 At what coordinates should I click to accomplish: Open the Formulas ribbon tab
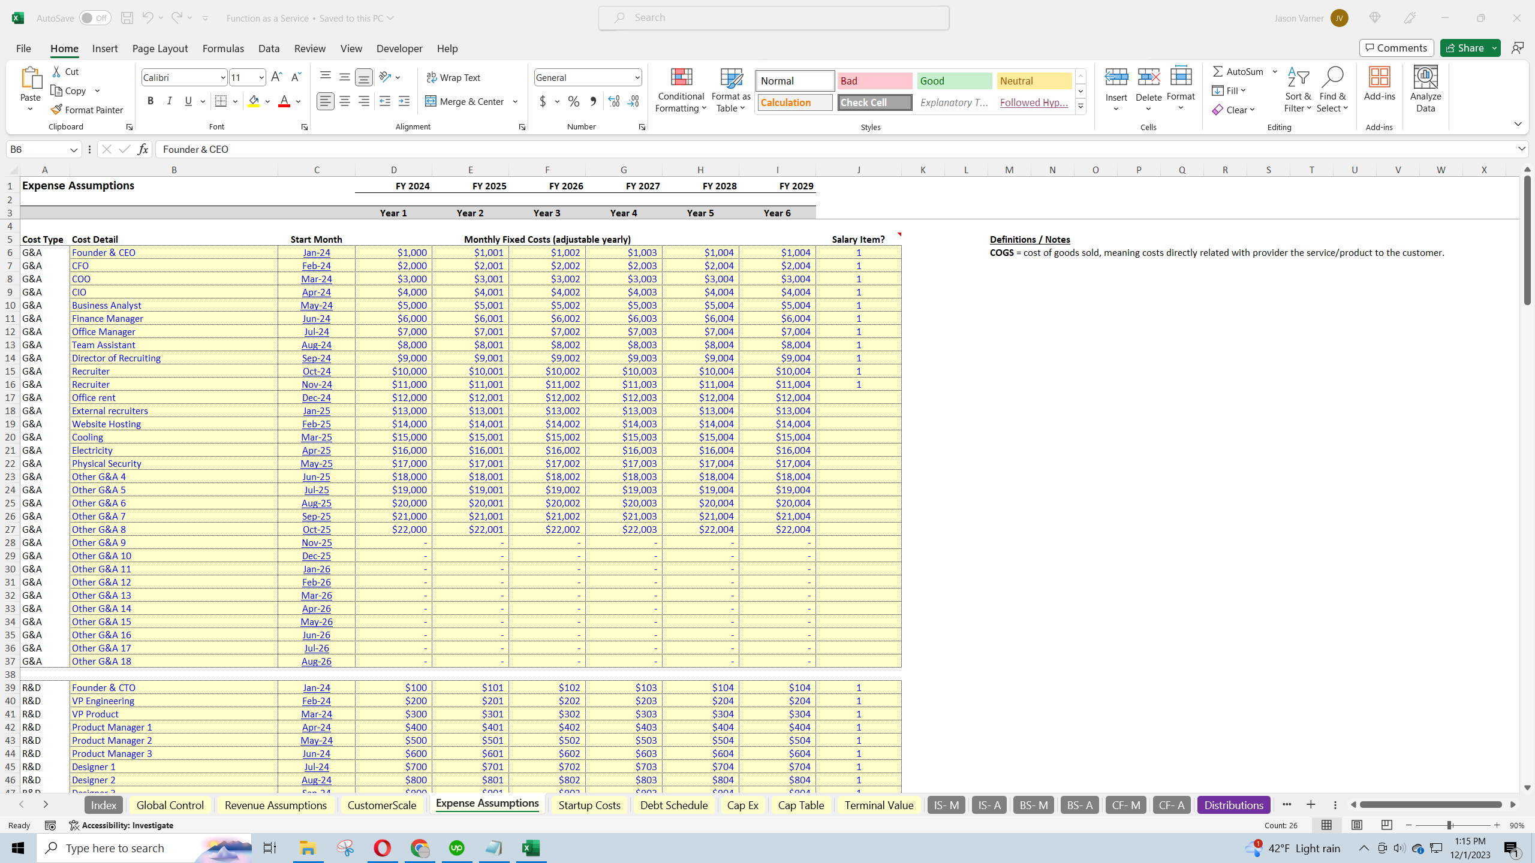(223, 49)
